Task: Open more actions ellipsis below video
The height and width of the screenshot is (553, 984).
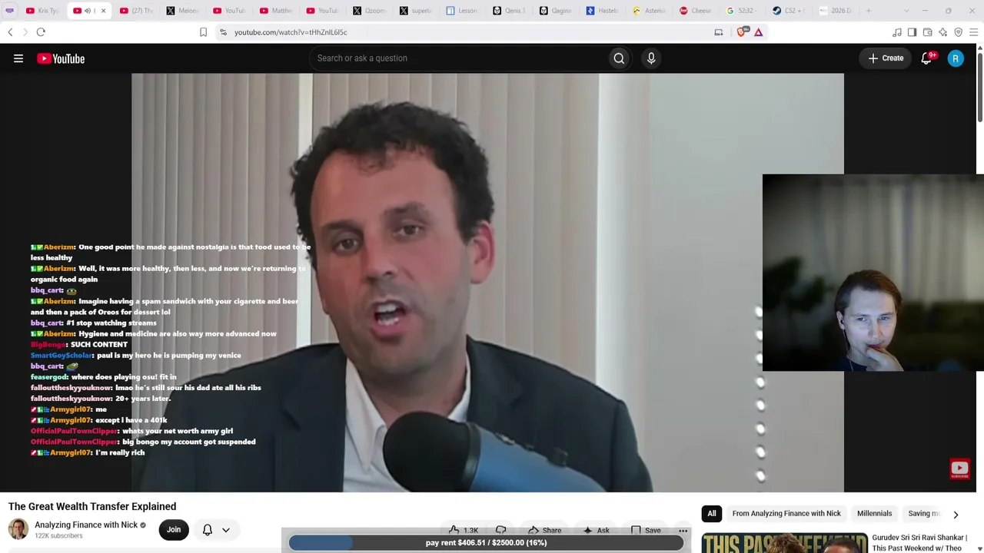Action: [683, 530]
